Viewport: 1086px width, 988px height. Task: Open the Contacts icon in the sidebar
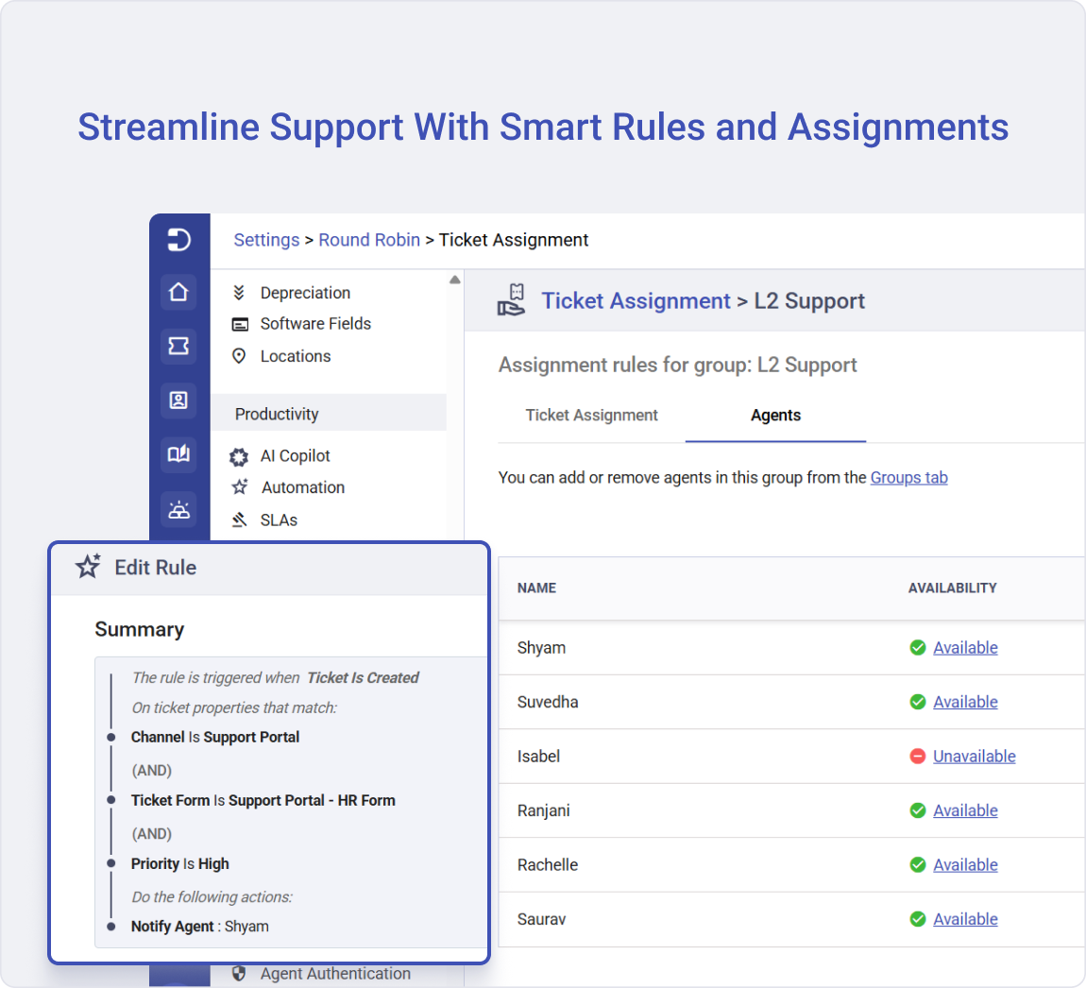click(x=178, y=400)
